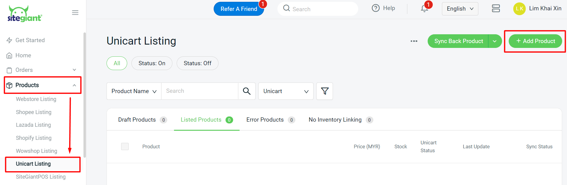Click the product search input field

[199, 91]
